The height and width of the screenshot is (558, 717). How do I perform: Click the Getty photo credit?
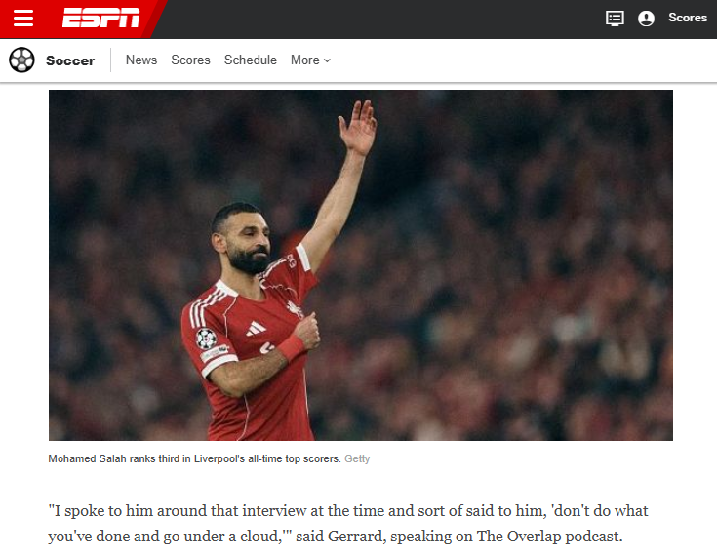coord(357,458)
